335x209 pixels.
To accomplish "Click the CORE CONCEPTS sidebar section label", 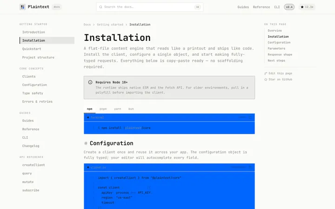I will tap(32, 69).
